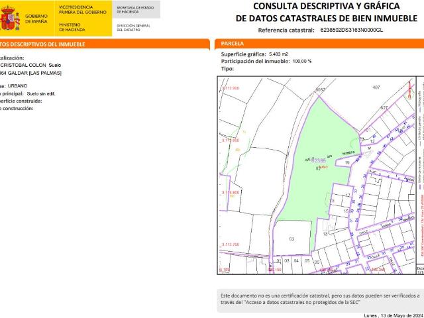424x318 pixels.
Task: Click the Spanish coat of arms emblem
Action: click(10, 19)
